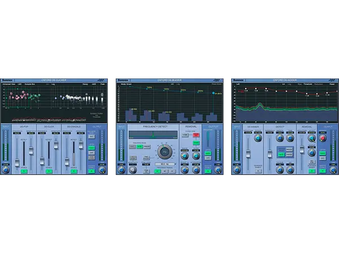Toggle Advanced View in the De-Clicker
The width and height of the screenshot is (339, 254).
click(x=8, y=84)
